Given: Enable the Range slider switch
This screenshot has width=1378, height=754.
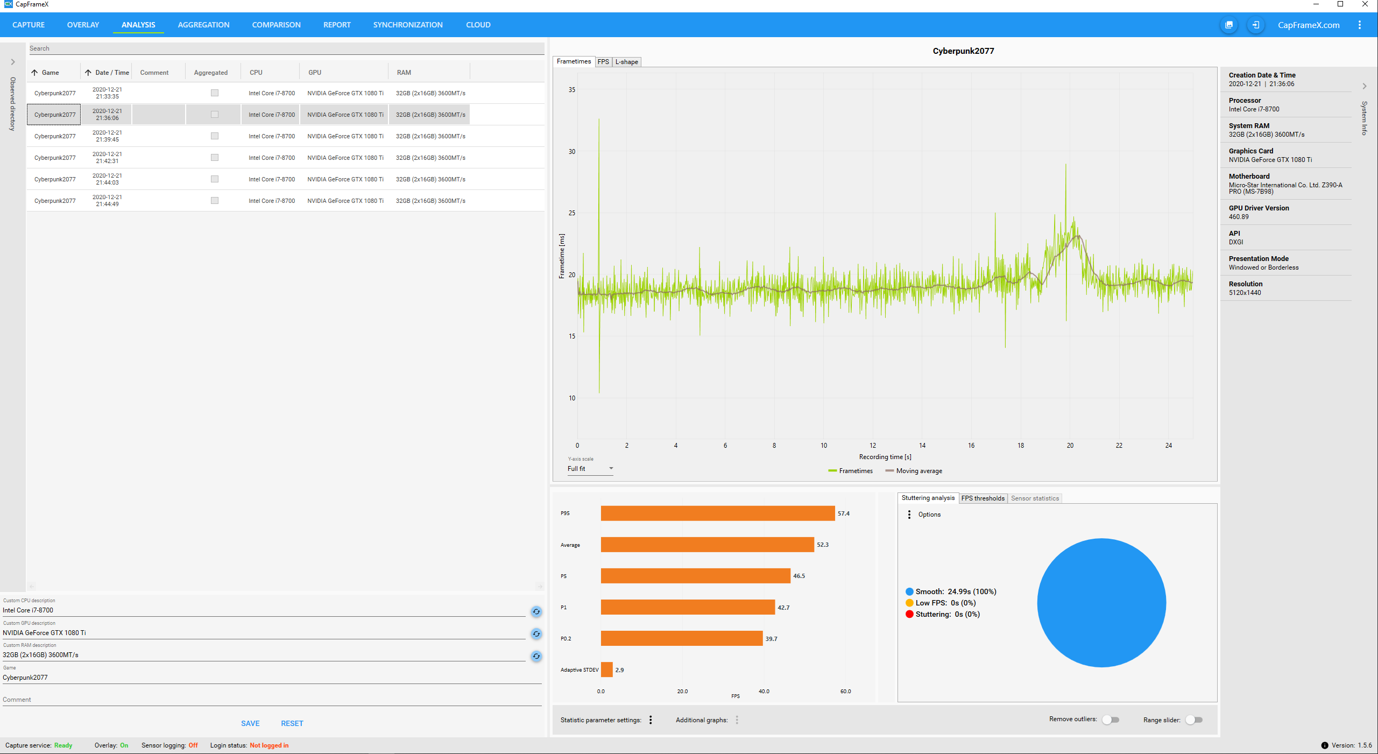Looking at the screenshot, I should [1193, 720].
